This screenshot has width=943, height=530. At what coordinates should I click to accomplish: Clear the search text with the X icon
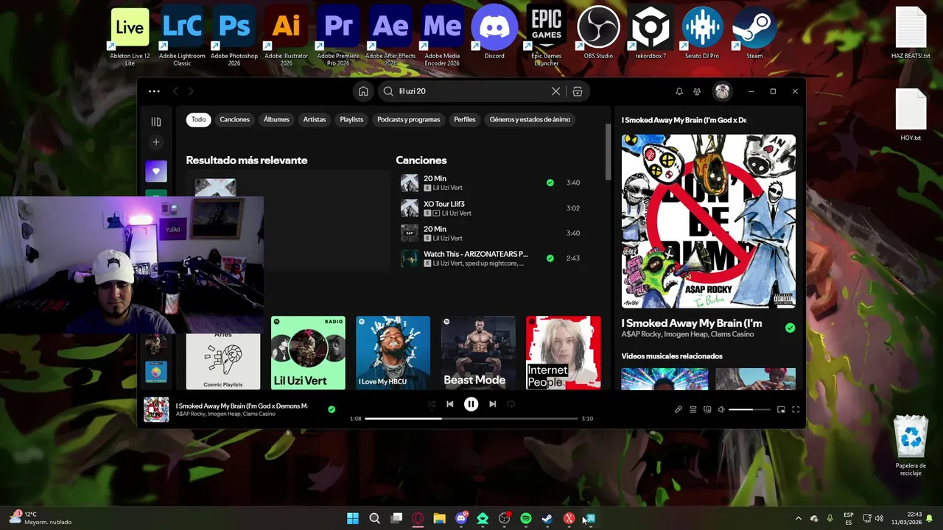click(x=555, y=91)
